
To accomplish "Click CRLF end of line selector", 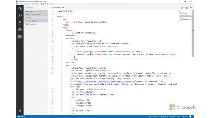I will pos(178,117).
